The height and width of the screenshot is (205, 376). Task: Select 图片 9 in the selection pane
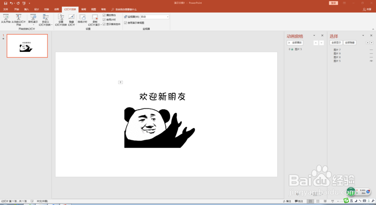pyautogui.click(x=337, y=54)
